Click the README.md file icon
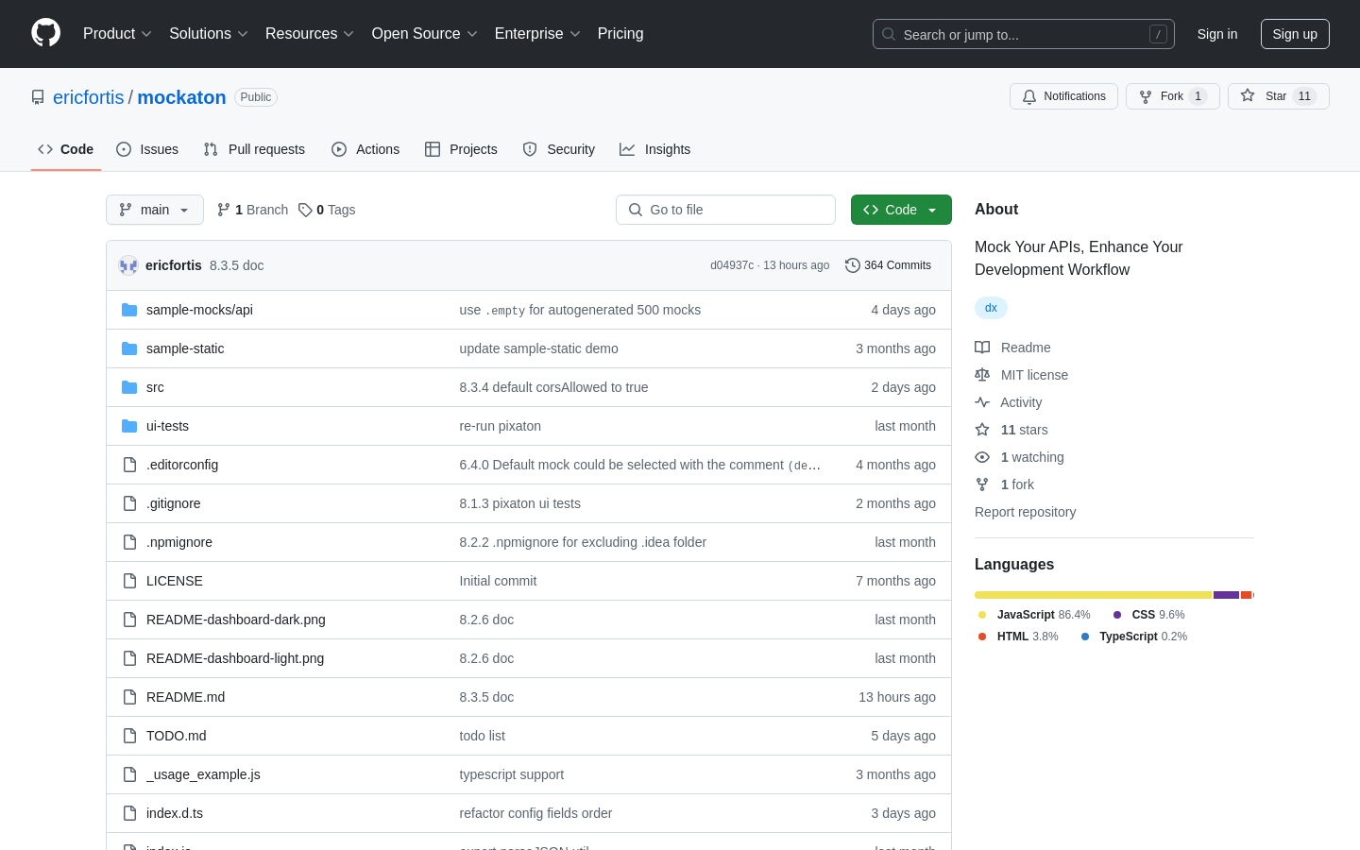Image resolution: width=1360 pixels, height=850 pixels. tap(129, 697)
